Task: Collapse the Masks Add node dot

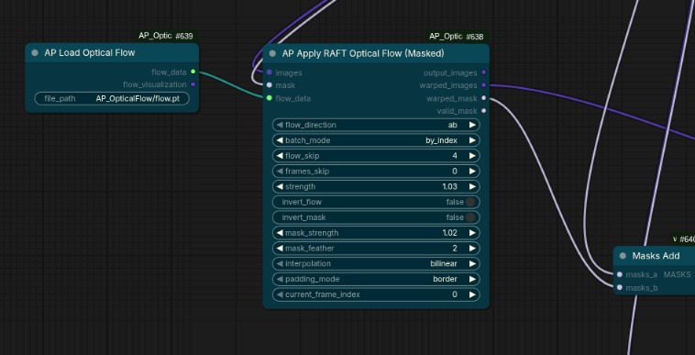Action: click(x=623, y=256)
